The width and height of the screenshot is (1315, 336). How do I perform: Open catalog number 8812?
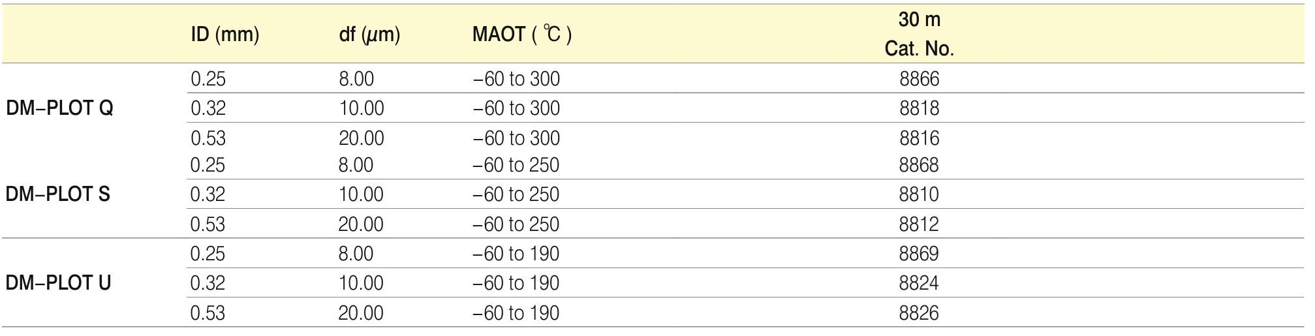(918, 224)
